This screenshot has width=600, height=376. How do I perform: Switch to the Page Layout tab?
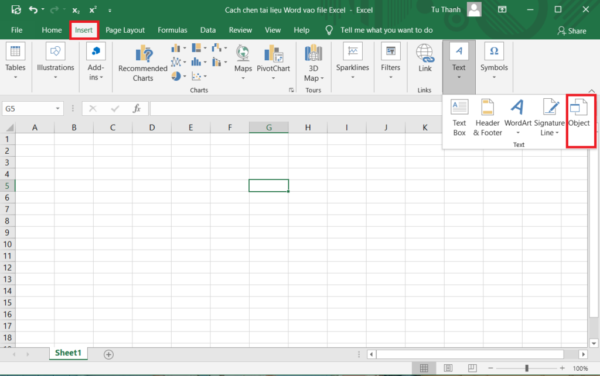pyautogui.click(x=125, y=30)
